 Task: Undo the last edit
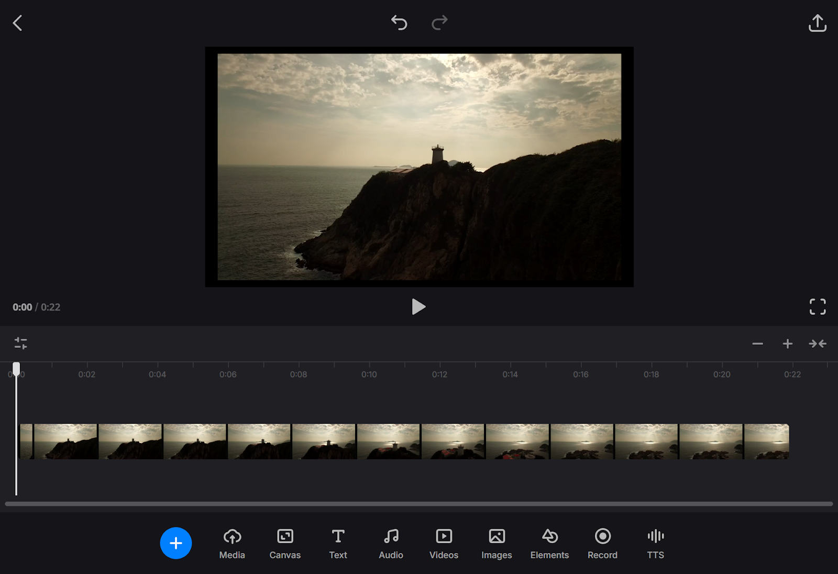coord(399,23)
